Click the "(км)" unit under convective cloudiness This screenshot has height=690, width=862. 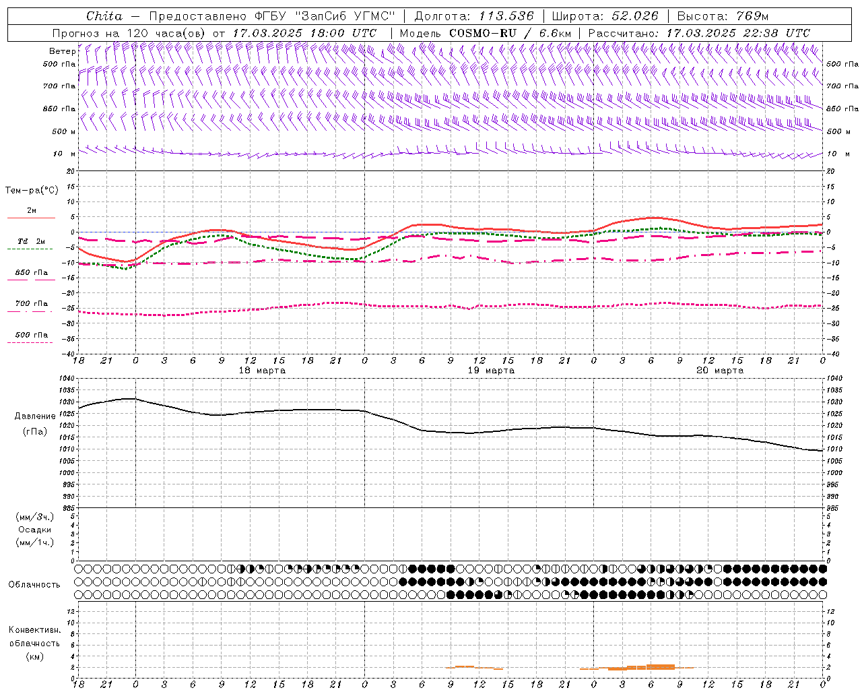pos(35,656)
